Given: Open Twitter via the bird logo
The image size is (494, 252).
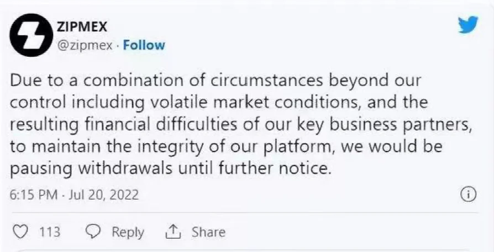Looking at the screenshot, I should (467, 24).
